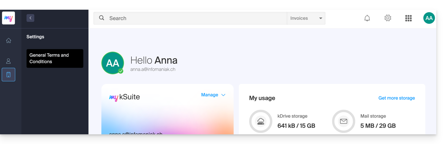Click the magnifier search icon
Image resolution: width=446 pixels, height=144 pixels.
102,18
